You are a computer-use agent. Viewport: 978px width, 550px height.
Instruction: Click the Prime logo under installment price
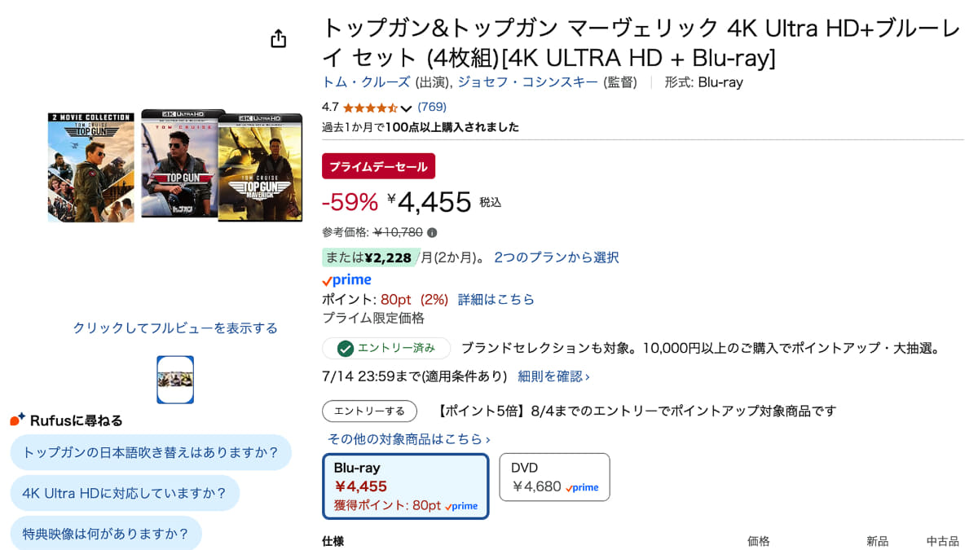pos(346,280)
